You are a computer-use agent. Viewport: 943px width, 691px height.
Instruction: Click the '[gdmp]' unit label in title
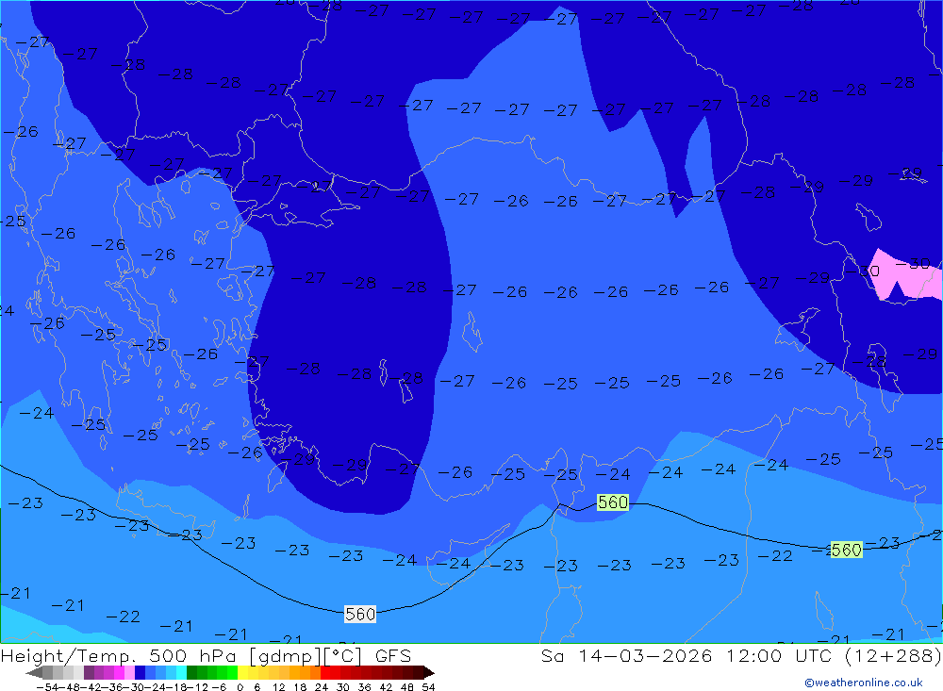point(286,655)
